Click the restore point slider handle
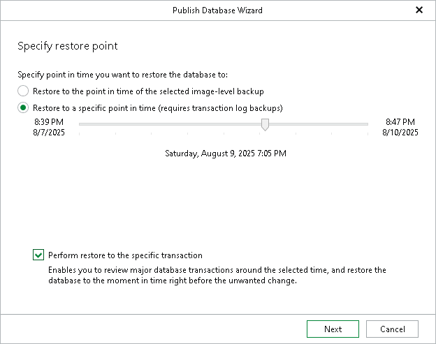This screenshot has height=344, width=436. [265, 125]
